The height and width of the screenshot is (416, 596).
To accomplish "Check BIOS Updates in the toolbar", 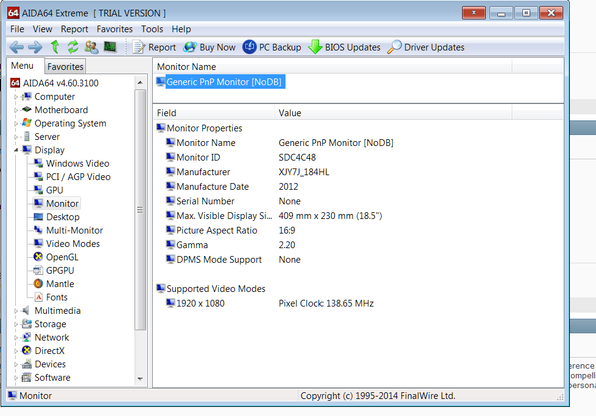I will (344, 47).
